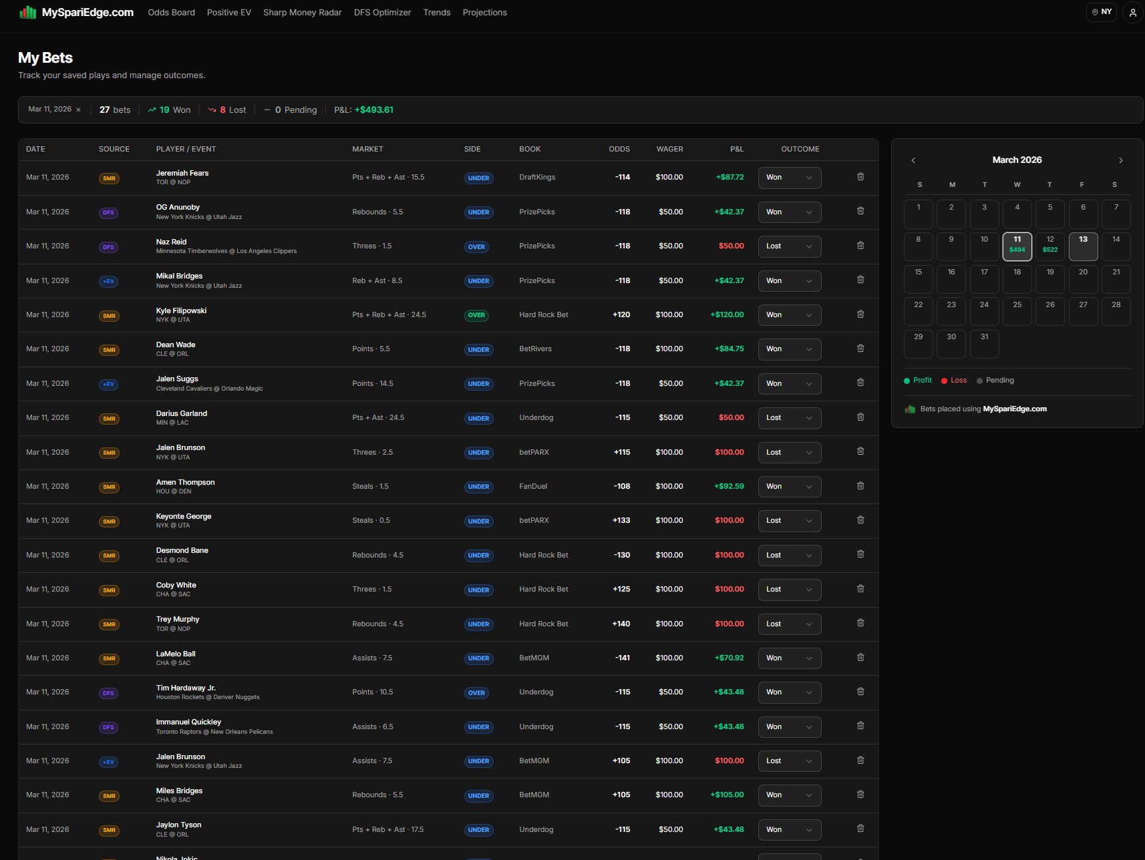Image resolution: width=1145 pixels, height=860 pixels.
Task: Click the DFS badge on OG Anunoby row
Action: (108, 212)
